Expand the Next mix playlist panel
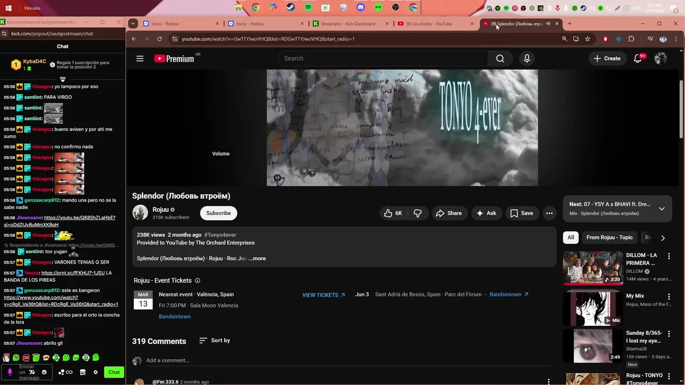685x385 pixels. tap(662, 209)
